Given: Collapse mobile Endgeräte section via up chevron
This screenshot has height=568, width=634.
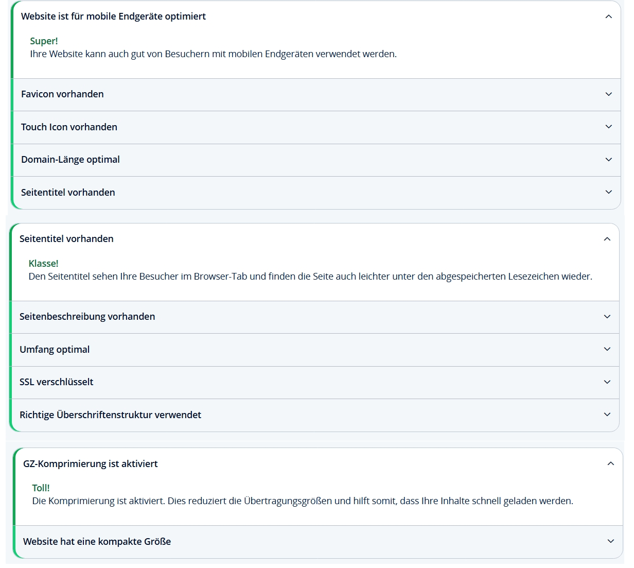Looking at the screenshot, I should coord(608,16).
